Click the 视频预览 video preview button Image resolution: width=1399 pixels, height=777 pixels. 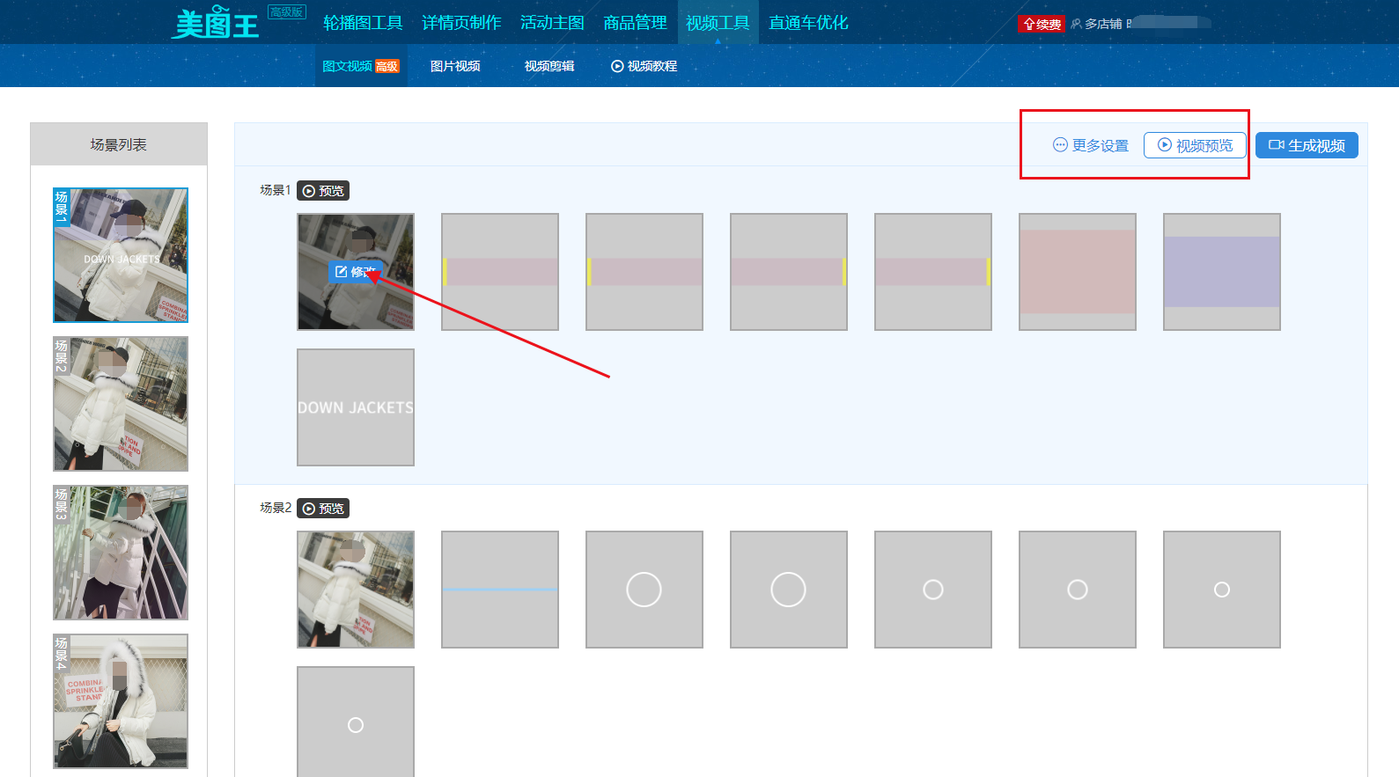click(1195, 145)
